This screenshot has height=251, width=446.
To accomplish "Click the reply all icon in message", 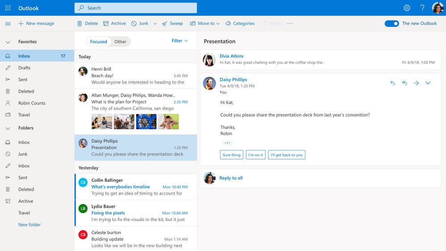I will [404, 83].
